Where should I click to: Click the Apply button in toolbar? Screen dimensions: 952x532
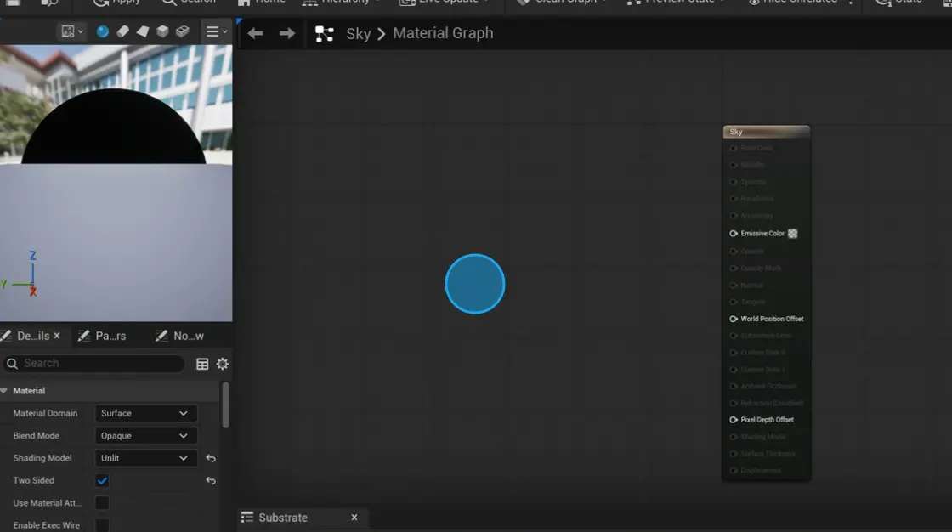tap(116, 3)
